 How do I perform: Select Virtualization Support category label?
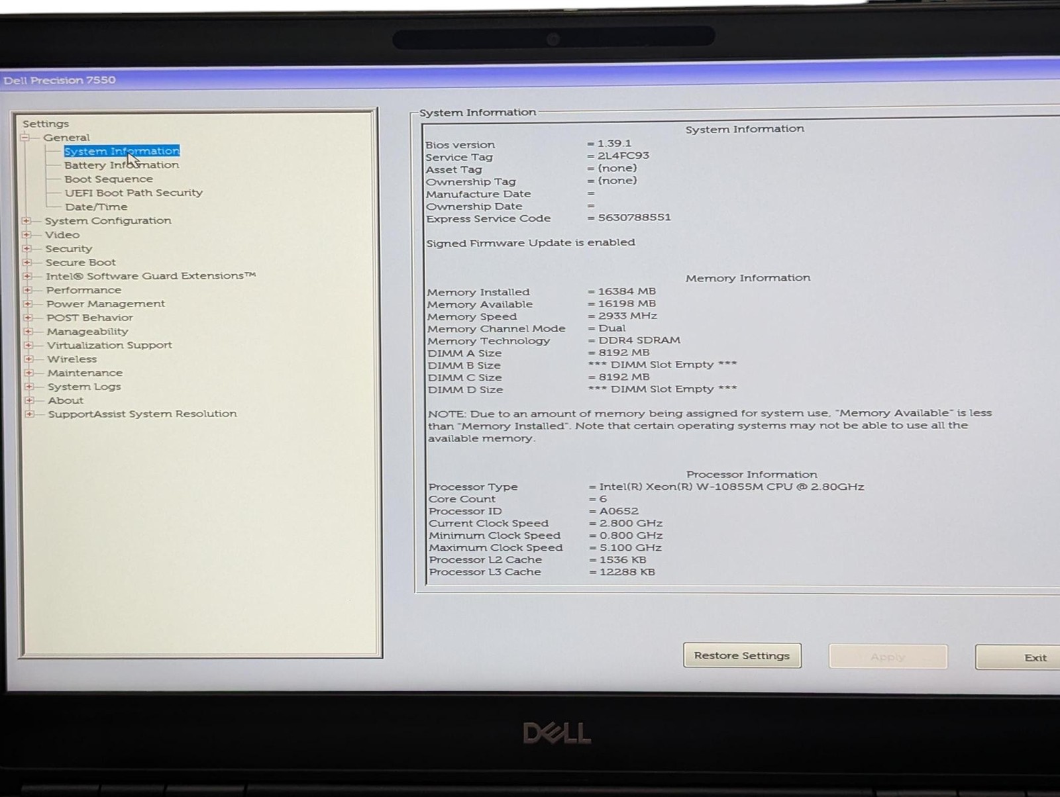click(109, 346)
